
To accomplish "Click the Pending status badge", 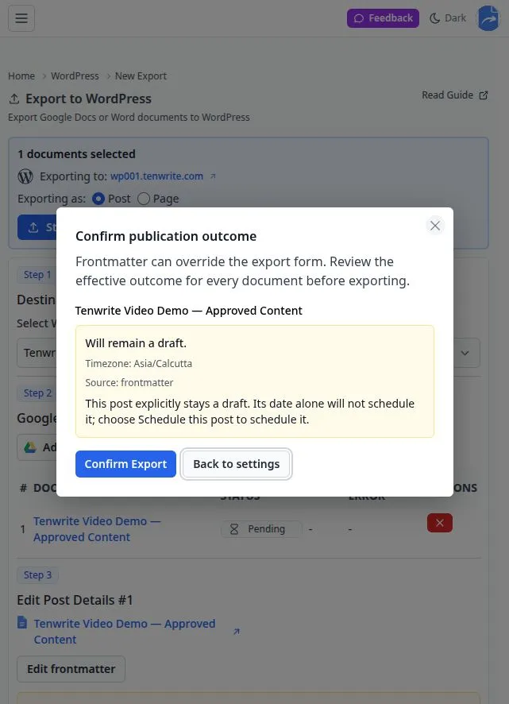I will coord(261,529).
